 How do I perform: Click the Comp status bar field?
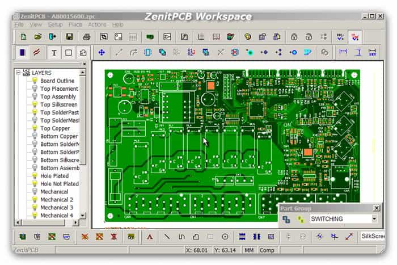point(267,250)
